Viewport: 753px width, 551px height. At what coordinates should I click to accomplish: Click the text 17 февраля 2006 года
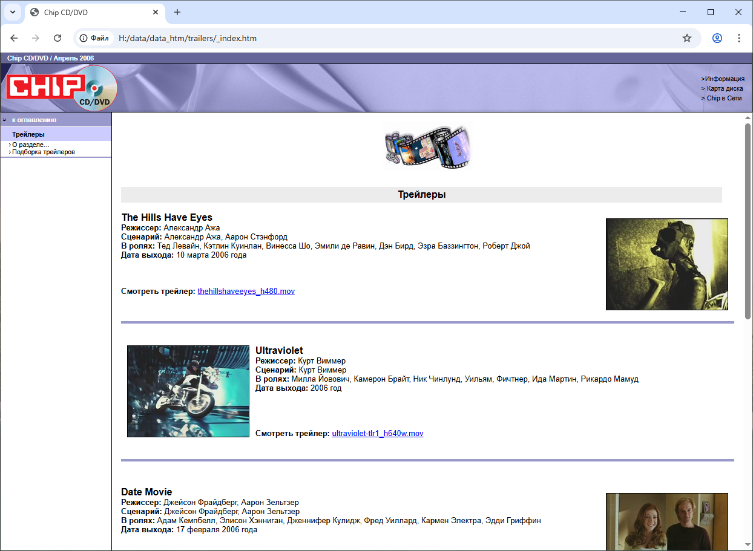pyautogui.click(x=217, y=530)
